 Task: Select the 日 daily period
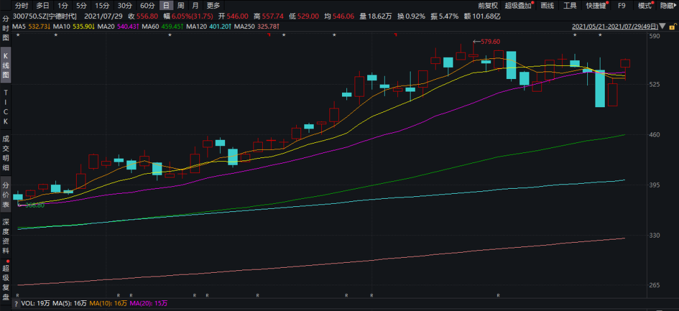(x=165, y=6)
